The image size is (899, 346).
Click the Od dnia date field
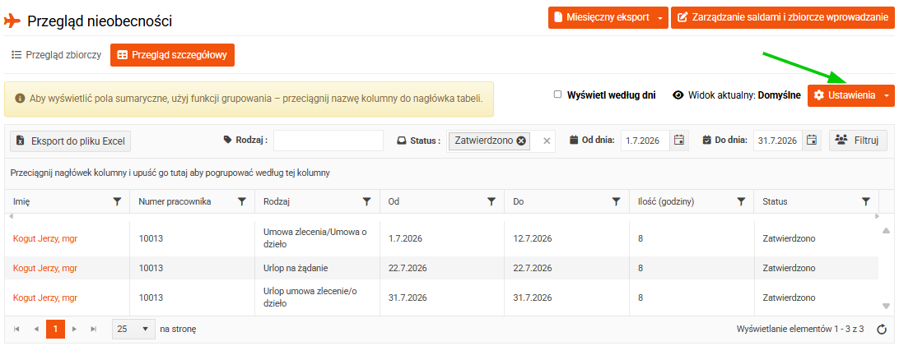[x=645, y=140]
